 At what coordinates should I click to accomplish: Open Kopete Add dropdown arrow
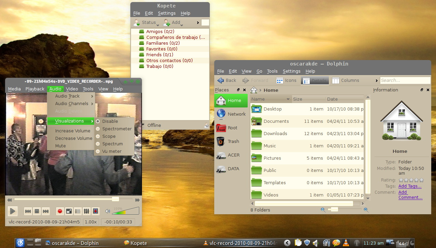click(182, 25)
